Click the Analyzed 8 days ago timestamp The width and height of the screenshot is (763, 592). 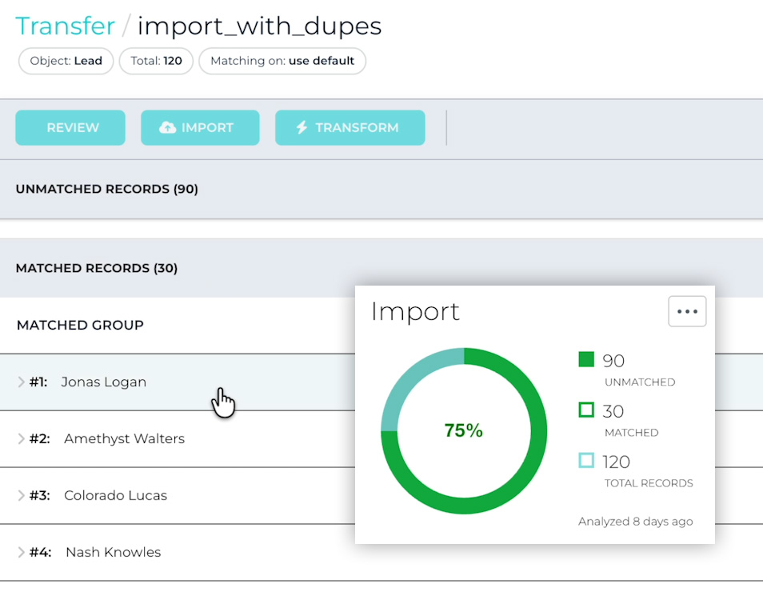(634, 521)
